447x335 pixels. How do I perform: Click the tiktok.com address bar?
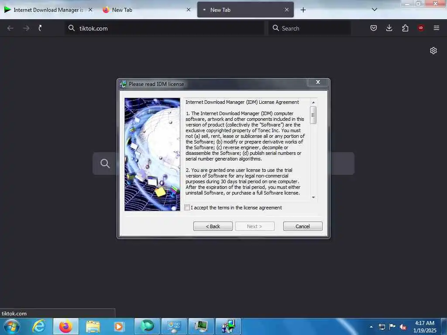click(x=164, y=28)
